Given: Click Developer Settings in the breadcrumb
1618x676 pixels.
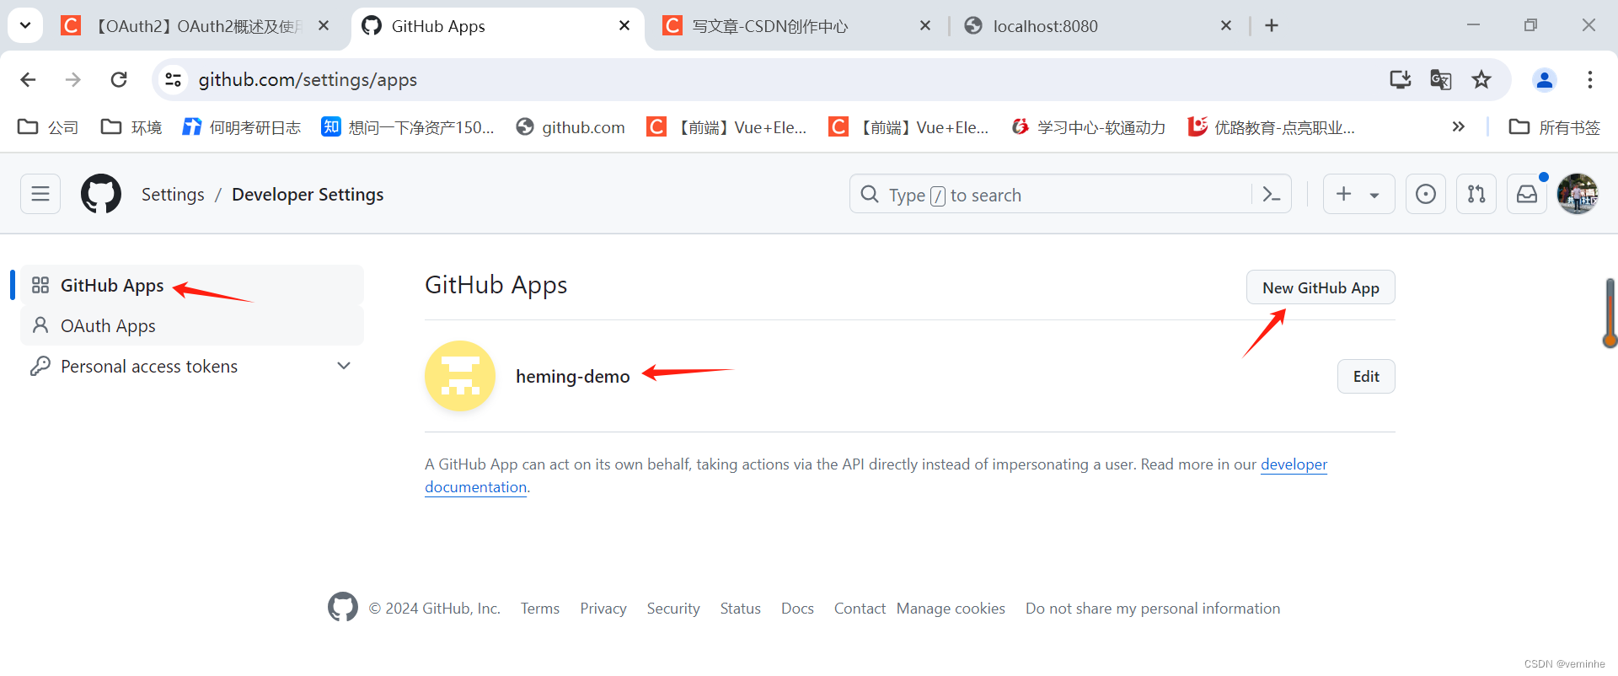Looking at the screenshot, I should tap(308, 194).
